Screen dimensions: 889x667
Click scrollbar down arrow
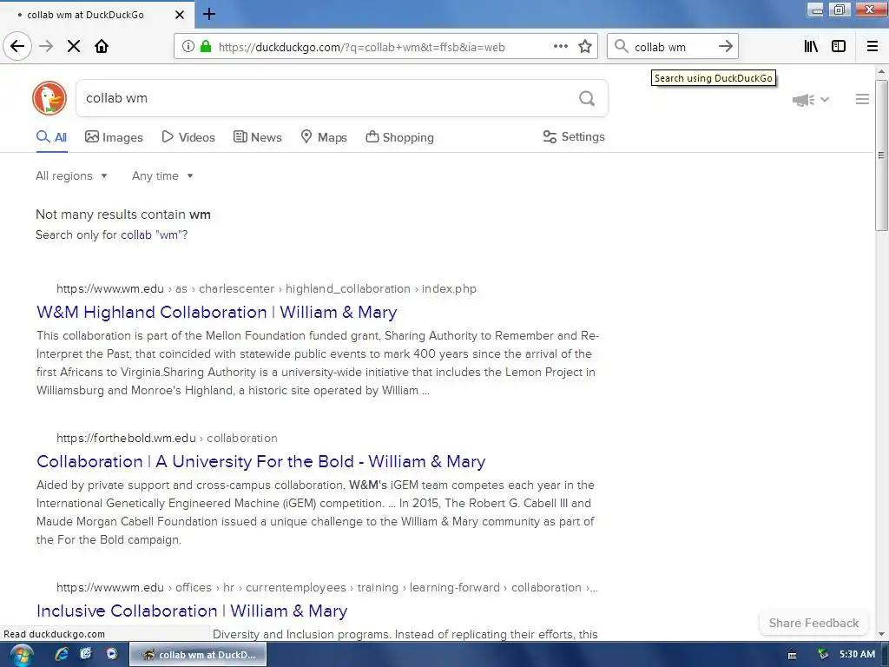881,634
